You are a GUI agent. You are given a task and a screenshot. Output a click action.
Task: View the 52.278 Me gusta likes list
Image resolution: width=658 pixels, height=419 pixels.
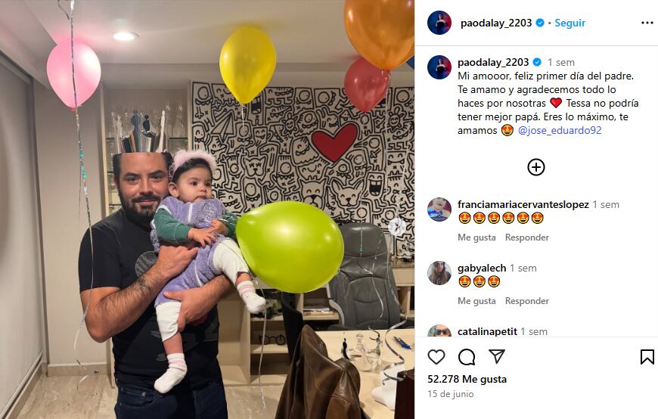pos(467,379)
